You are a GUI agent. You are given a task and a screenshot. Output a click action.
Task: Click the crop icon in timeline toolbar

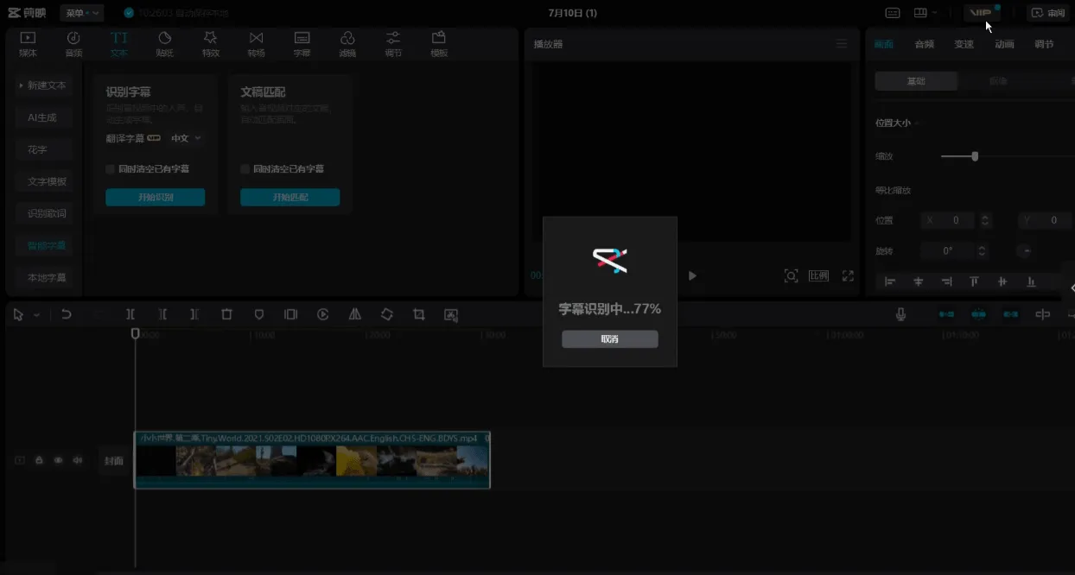point(418,315)
